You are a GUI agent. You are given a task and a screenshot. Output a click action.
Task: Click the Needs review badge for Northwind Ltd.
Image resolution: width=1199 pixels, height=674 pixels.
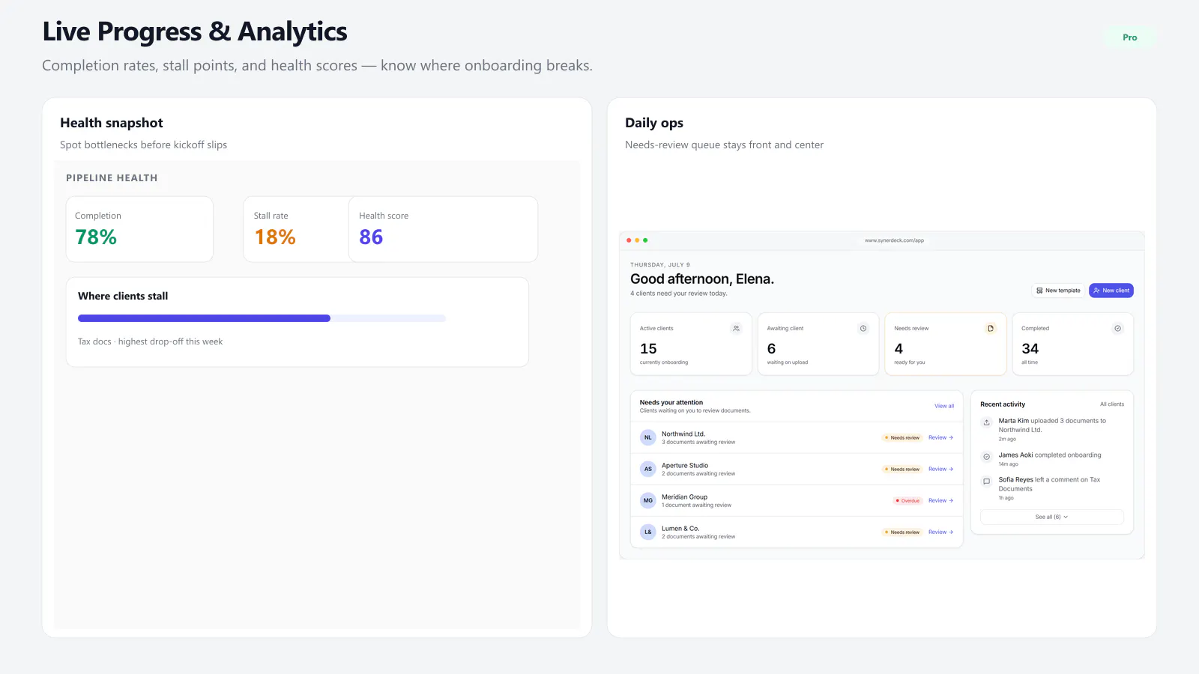coord(901,437)
